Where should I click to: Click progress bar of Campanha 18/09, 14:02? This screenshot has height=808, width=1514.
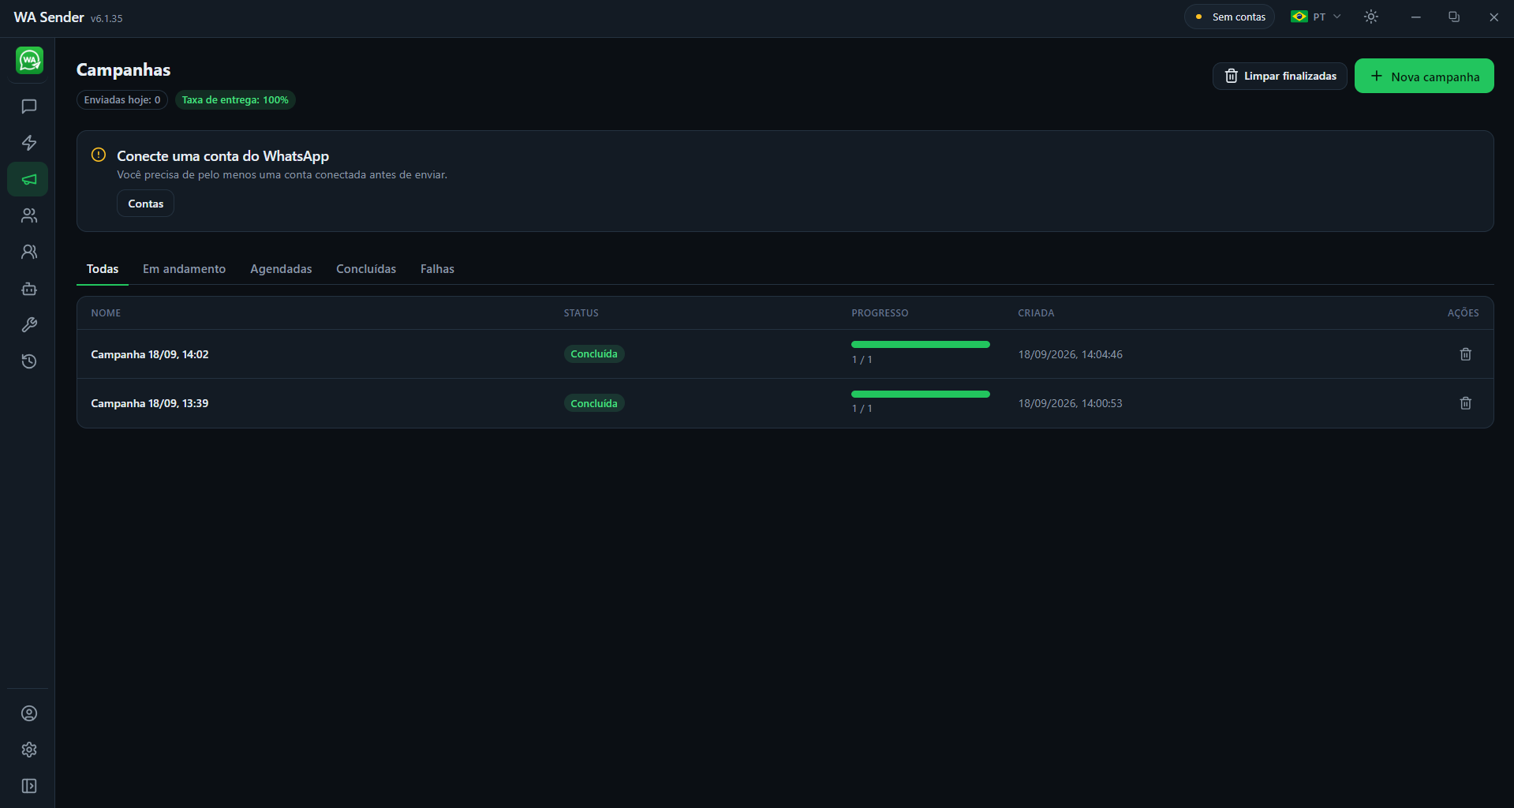tap(920, 344)
